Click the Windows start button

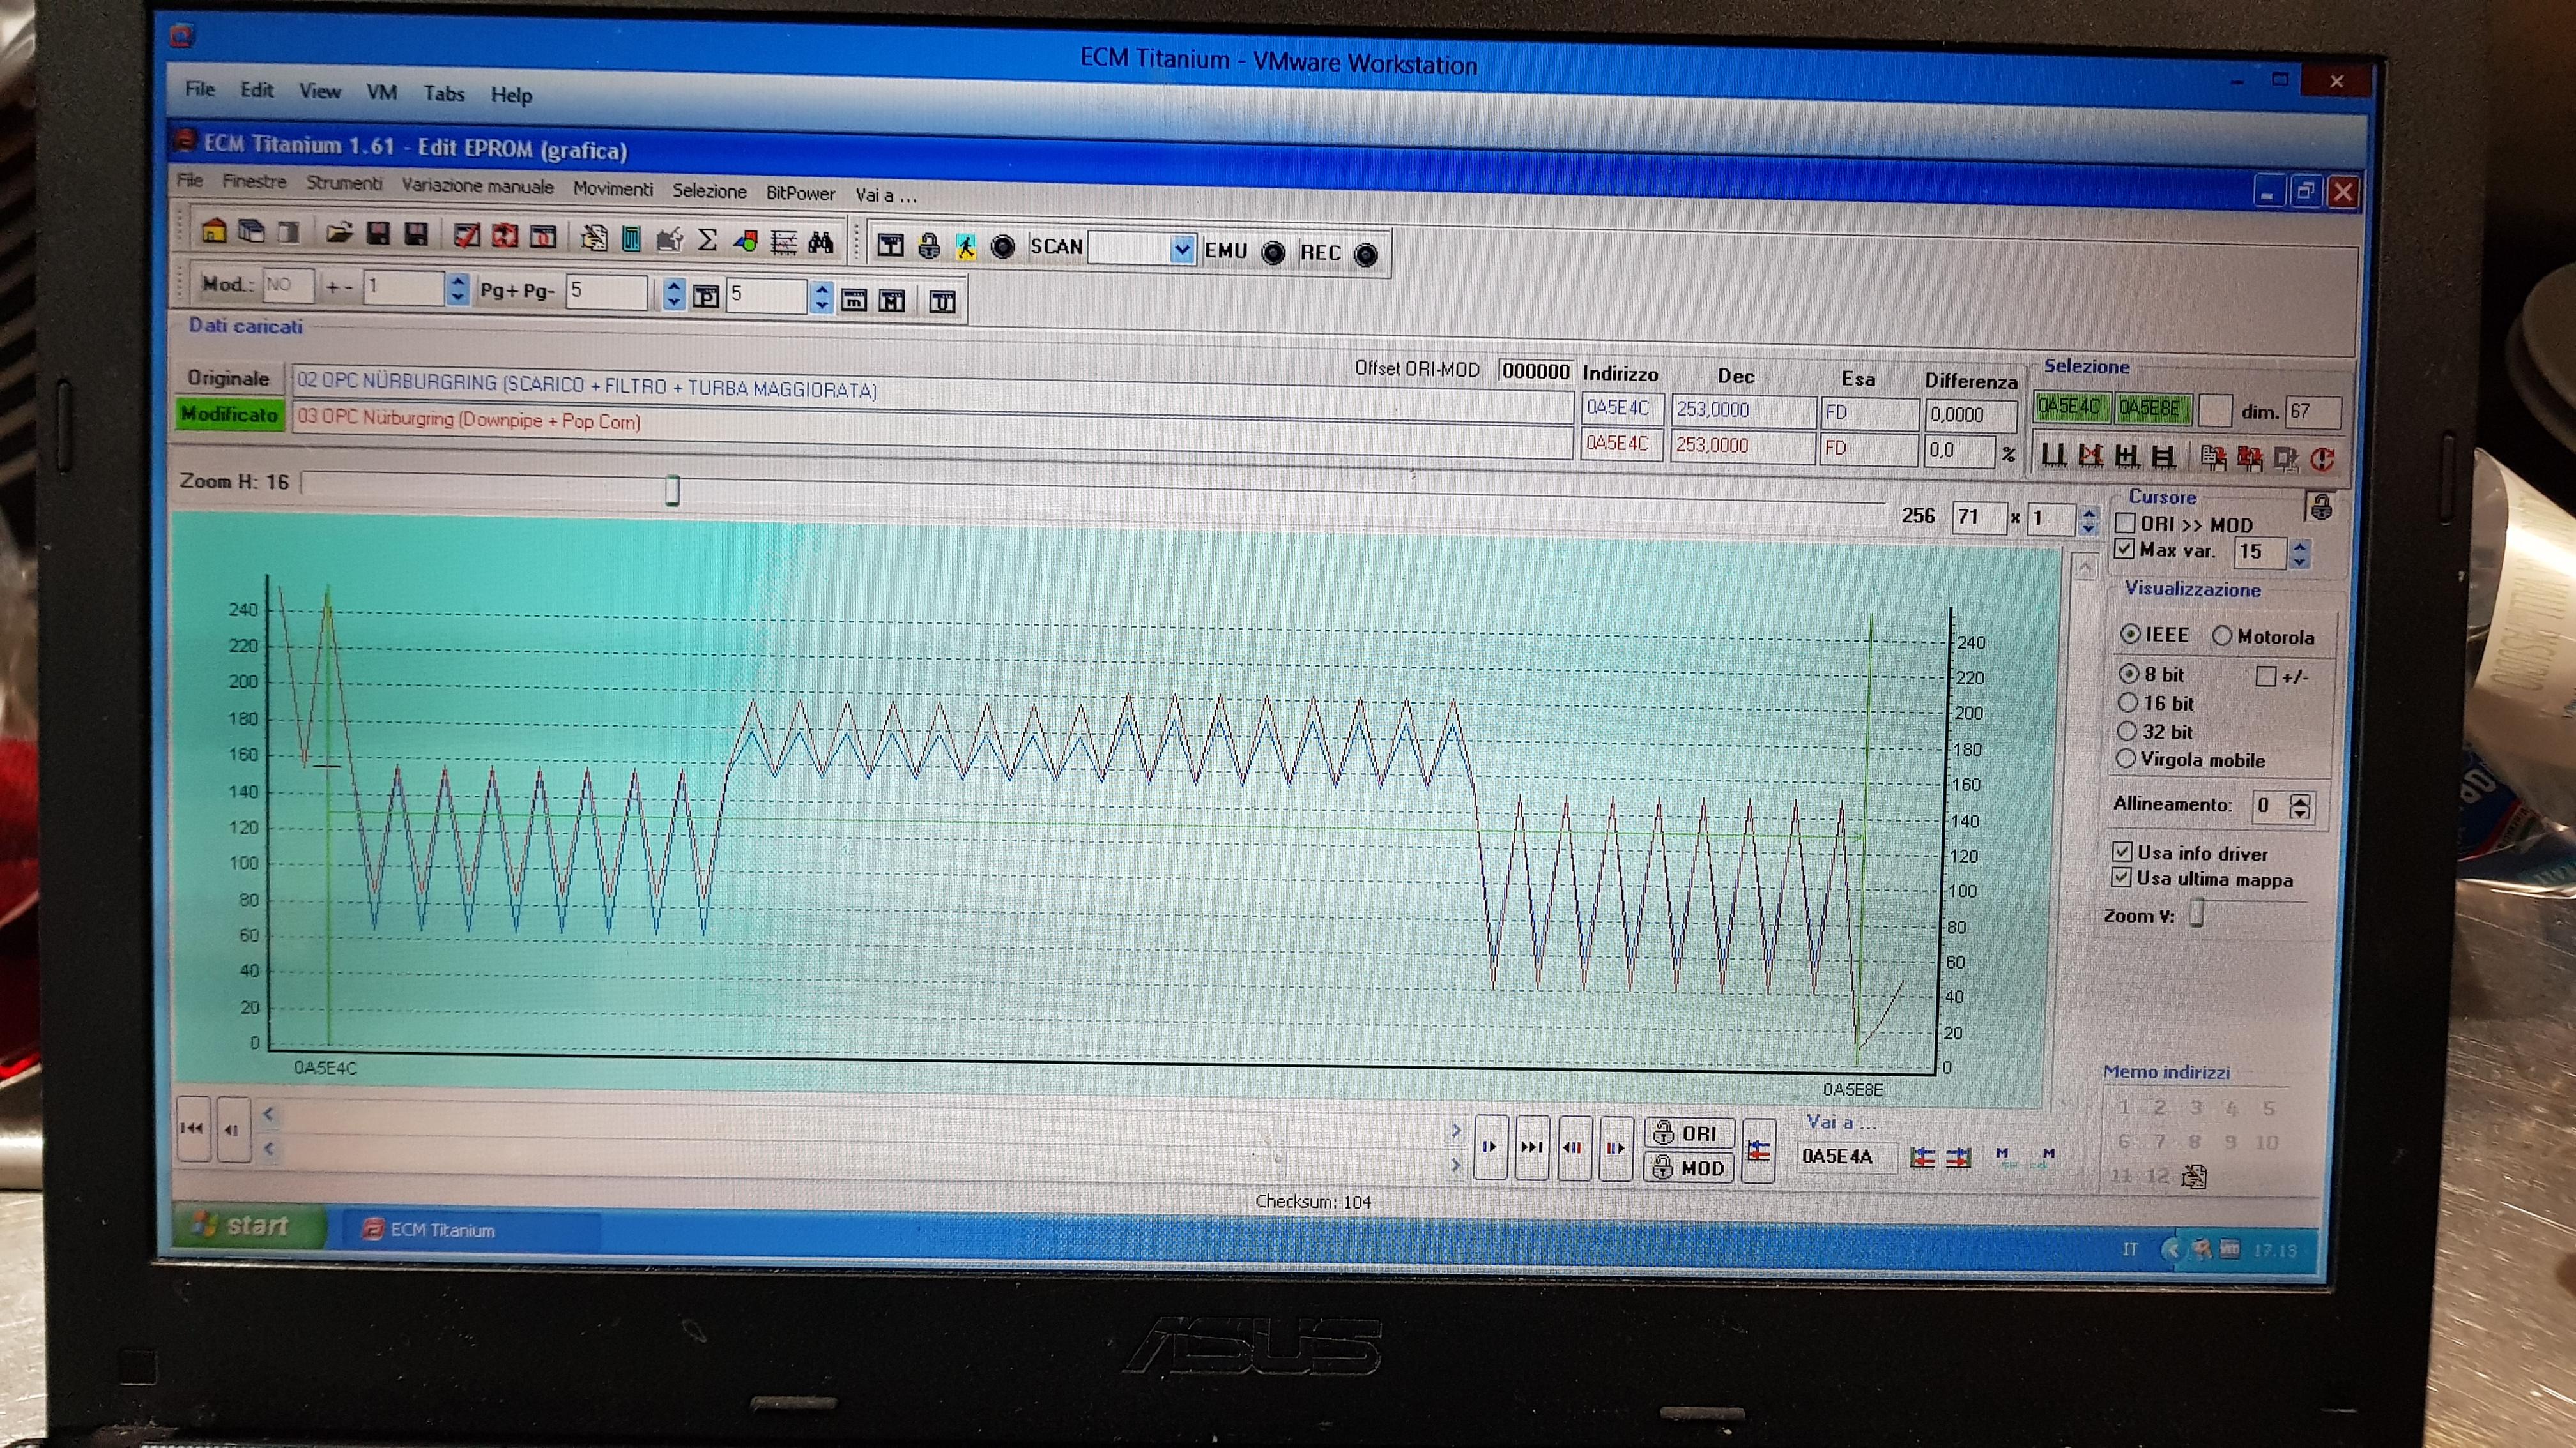(248, 1225)
